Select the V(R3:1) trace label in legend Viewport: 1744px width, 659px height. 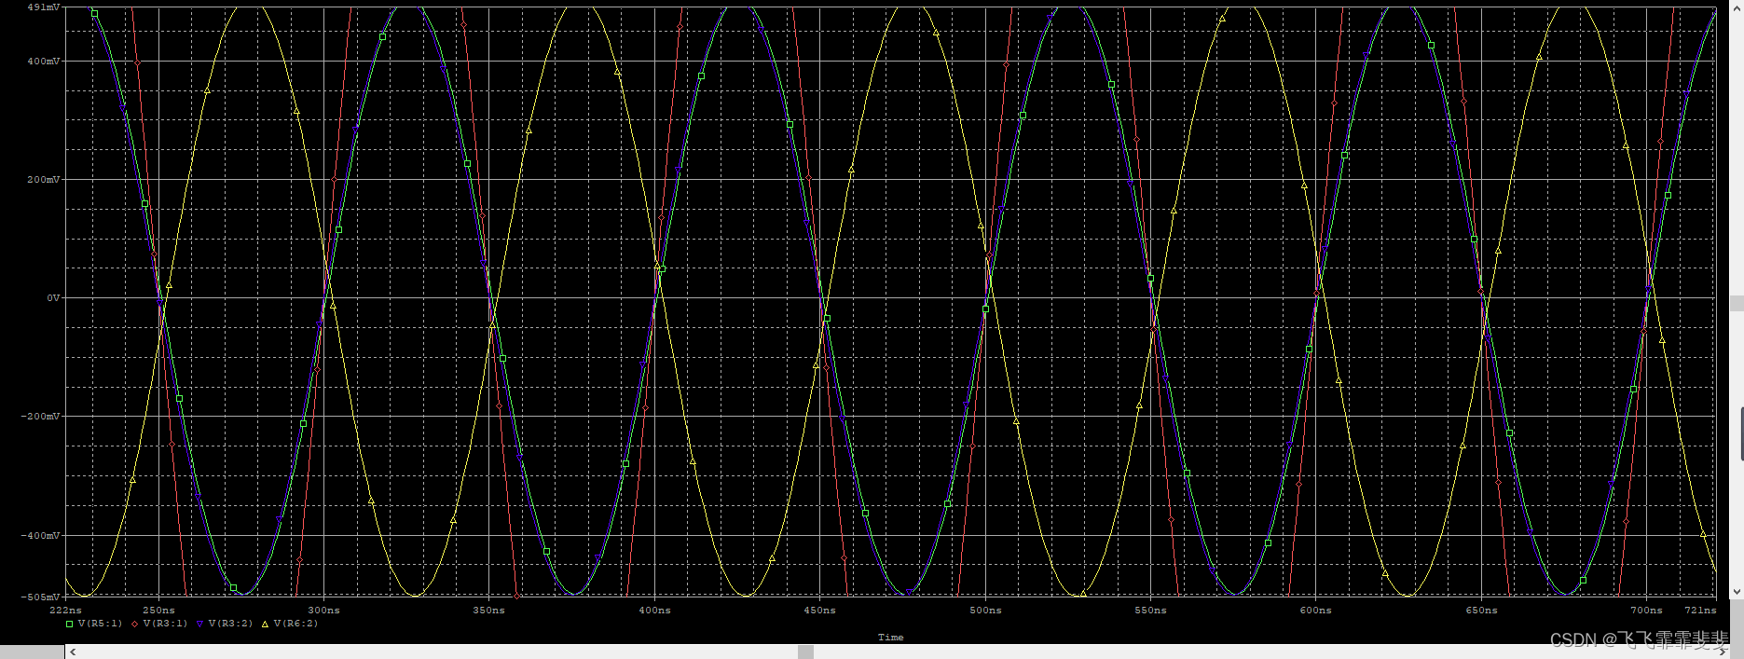(166, 624)
